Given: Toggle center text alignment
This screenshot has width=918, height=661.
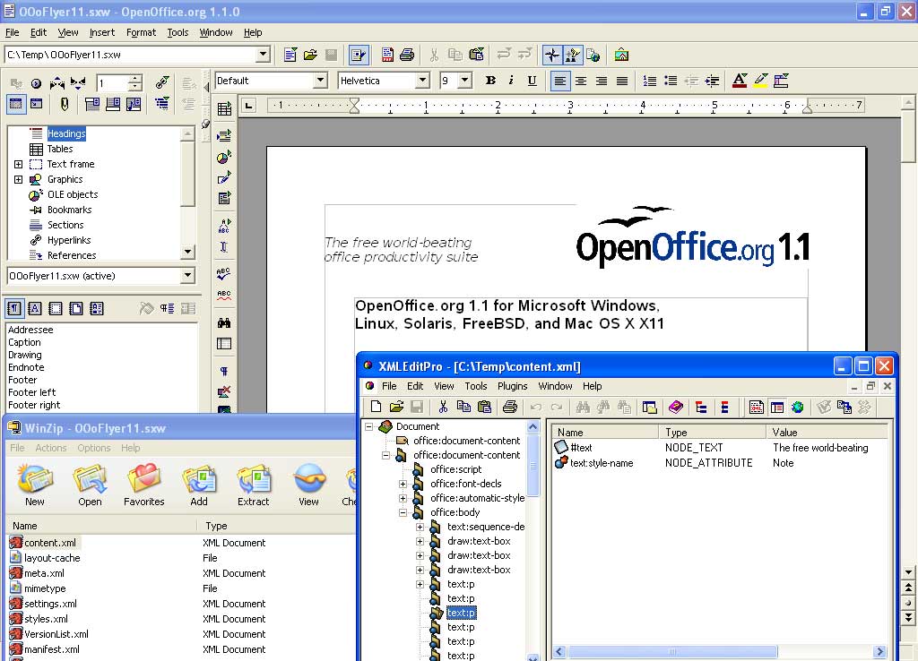Looking at the screenshot, I should [580, 81].
